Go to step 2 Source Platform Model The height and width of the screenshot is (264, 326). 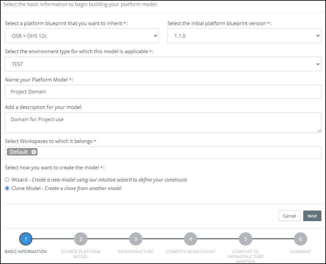pyautogui.click(x=81, y=239)
